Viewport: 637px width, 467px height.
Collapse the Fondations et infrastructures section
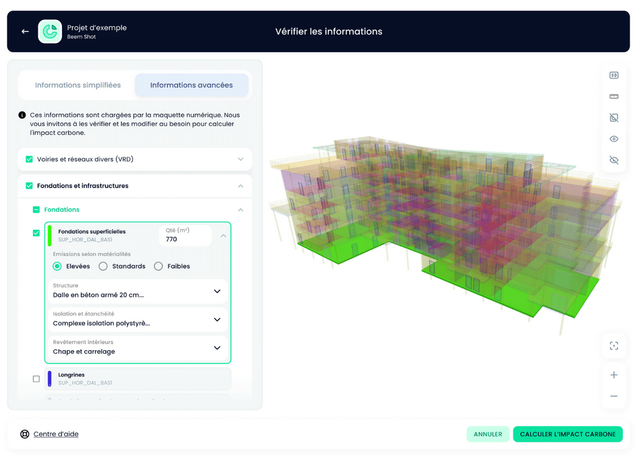click(240, 186)
